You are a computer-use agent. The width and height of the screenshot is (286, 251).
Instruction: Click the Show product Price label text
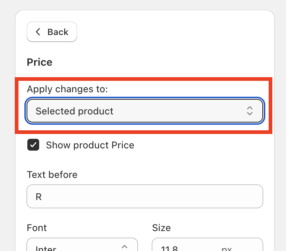pos(90,145)
